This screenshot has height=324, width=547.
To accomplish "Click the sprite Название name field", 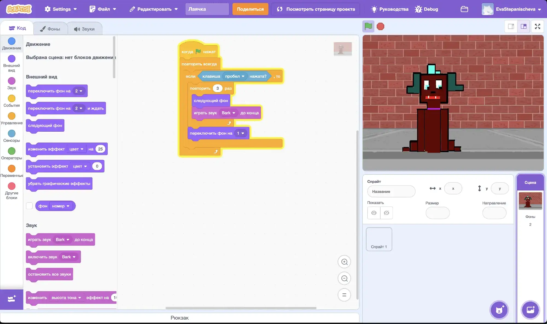I will [391, 192].
